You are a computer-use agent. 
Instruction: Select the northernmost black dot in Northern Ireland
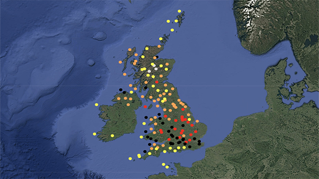click(120, 90)
